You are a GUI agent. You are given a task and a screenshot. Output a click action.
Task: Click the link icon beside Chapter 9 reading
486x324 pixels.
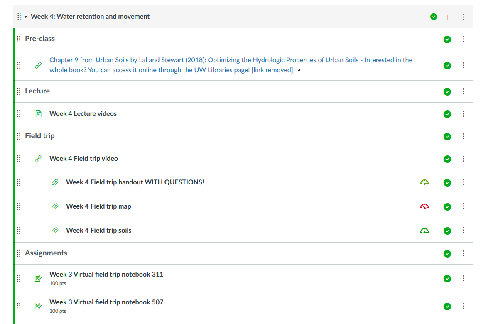tap(38, 65)
